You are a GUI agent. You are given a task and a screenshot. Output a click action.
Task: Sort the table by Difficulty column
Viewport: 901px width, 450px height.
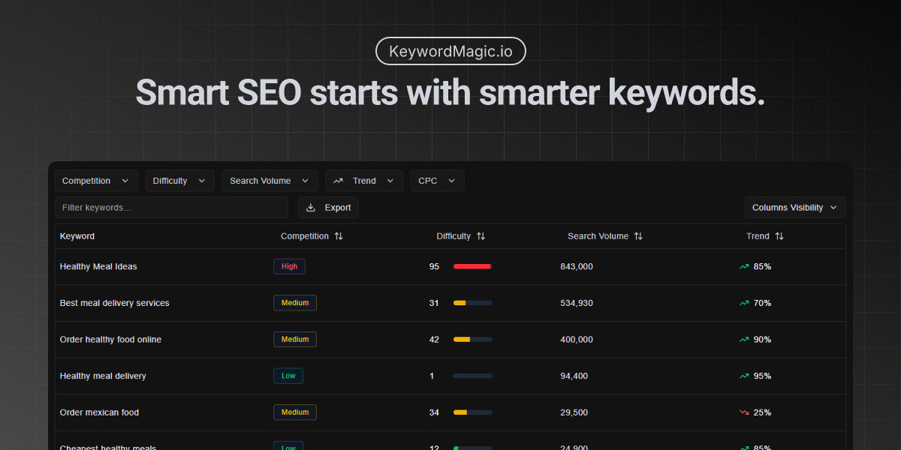point(461,236)
